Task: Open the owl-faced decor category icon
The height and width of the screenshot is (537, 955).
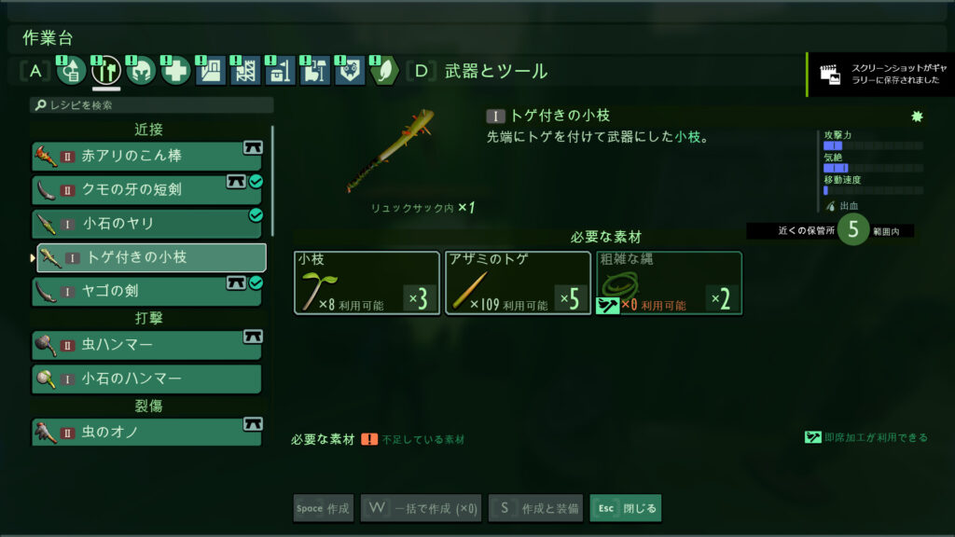Action: coord(350,71)
